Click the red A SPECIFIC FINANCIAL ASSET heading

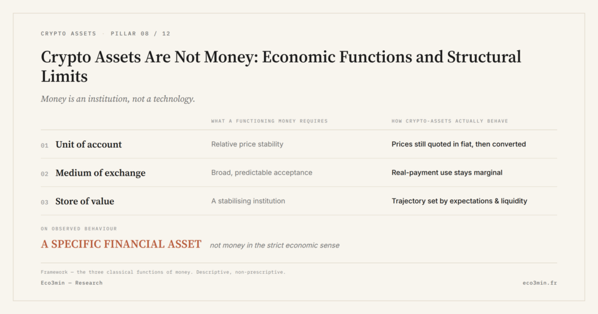click(x=121, y=245)
